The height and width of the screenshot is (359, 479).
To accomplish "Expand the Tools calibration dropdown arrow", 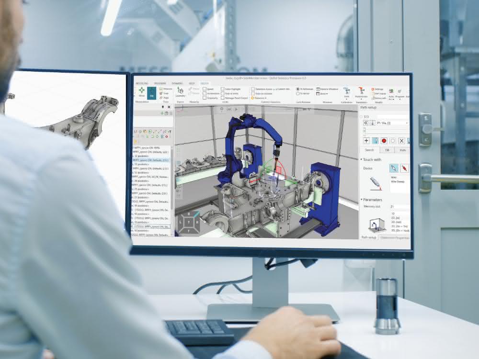I will 346,99.
